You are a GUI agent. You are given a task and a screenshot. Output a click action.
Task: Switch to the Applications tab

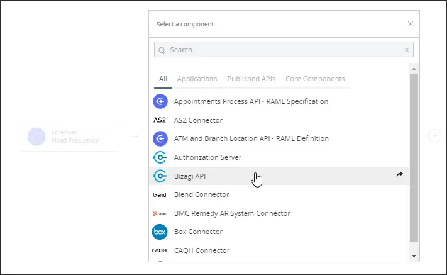pyautogui.click(x=197, y=79)
